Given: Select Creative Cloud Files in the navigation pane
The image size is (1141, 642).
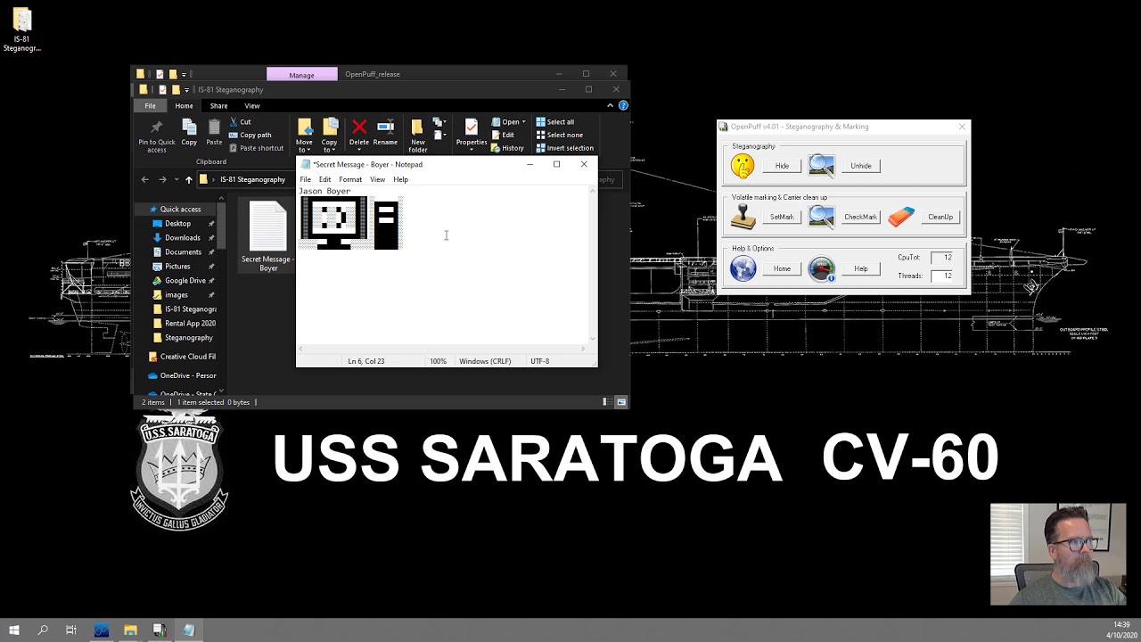Looking at the screenshot, I should point(182,357).
